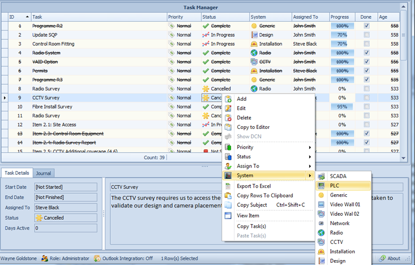Click the Add icon in context menu
The height and width of the screenshot is (265, 415).
point(228,99)
